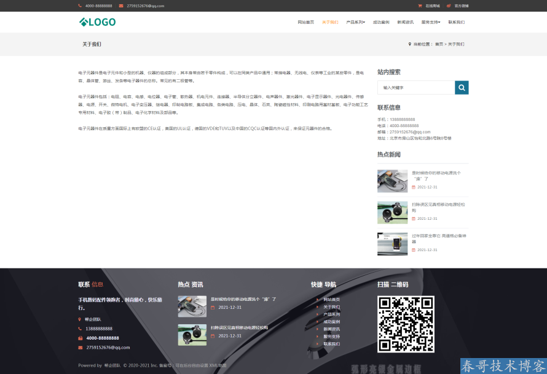This screenshot has width=547, height=374.
Task: Click 服务支持 in footer quick navigation
Action: 331,337
